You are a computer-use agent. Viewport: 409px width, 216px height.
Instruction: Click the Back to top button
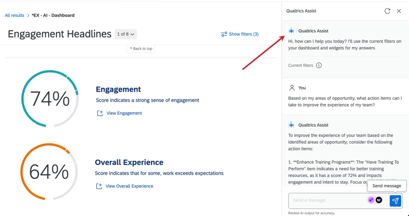(x=141, y=48)
